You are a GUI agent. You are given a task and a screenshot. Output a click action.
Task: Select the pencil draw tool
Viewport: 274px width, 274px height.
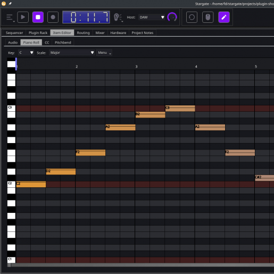click(x=224, y=17)
